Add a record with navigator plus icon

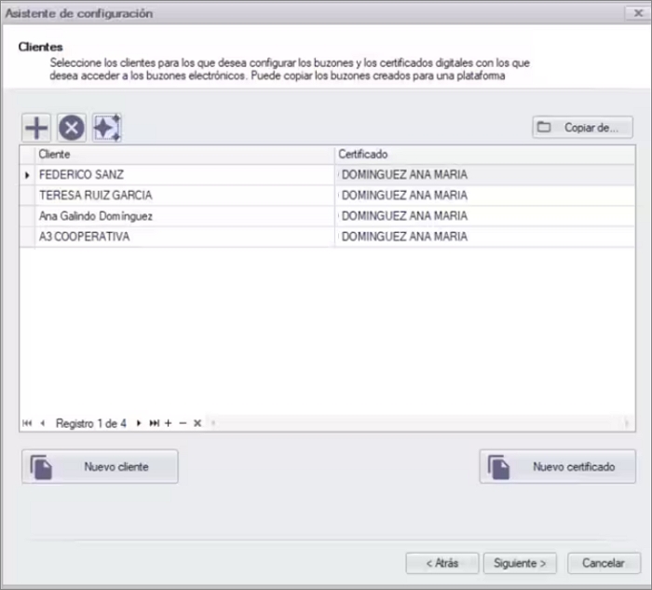(x=168, y=423)
